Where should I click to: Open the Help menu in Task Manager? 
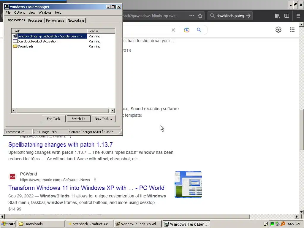pyautogui.click(x=58, y=12)
